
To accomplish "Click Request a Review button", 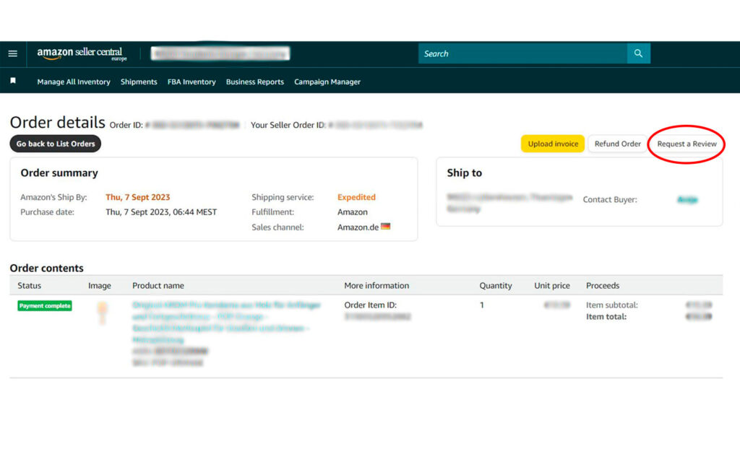I will [687, 144].
